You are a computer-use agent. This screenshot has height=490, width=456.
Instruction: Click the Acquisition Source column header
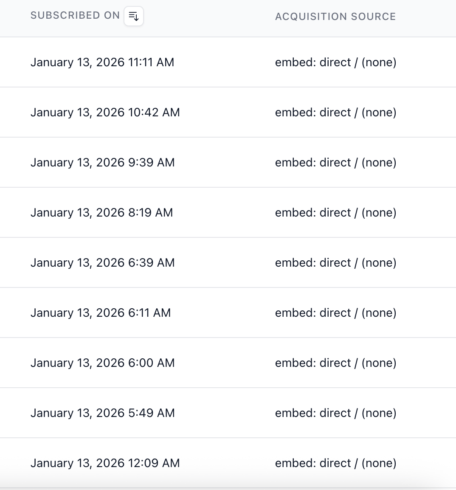pyautogui.click(x=335, y=17)
